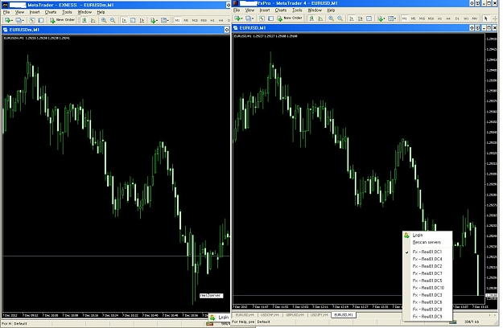Viewport: 503px width, 328px height.
Task: Open Help menu in FxPro window
Action: (331, 10)
